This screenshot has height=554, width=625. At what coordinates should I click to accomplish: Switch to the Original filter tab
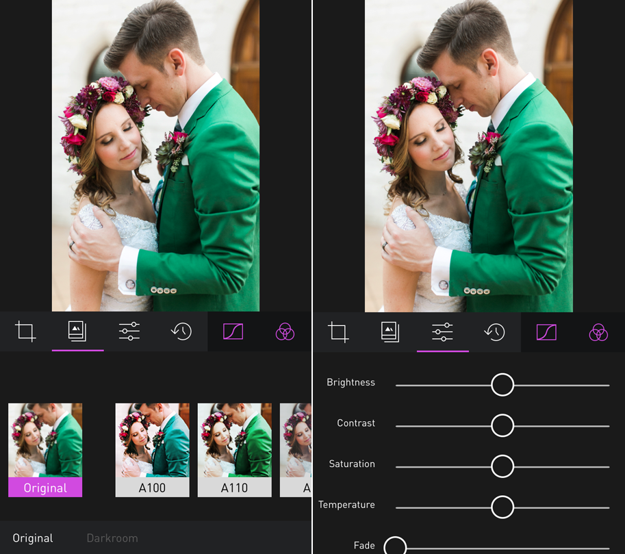coord(33,538)
